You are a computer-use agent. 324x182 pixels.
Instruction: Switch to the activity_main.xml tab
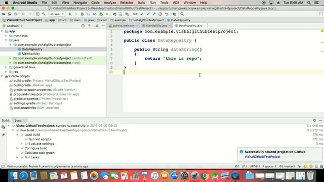click(x=124, y=26)
